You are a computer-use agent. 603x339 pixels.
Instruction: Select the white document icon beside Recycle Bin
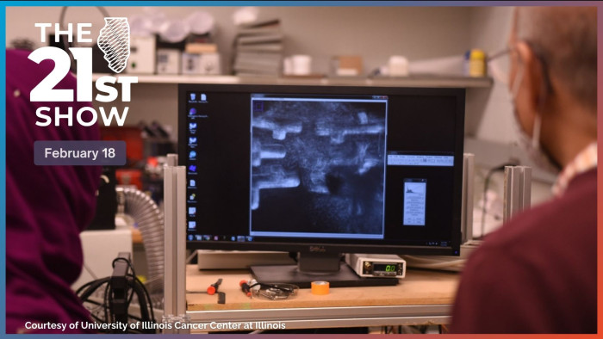(203, 97)
